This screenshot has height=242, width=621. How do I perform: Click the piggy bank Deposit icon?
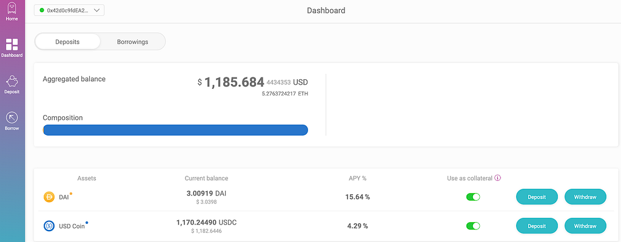tap(12, 81)
